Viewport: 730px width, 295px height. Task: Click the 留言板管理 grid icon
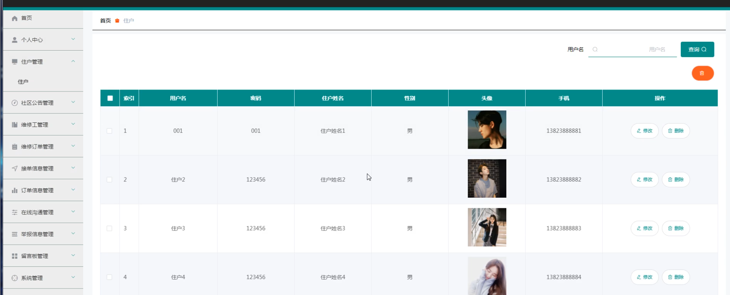point(15,256)
